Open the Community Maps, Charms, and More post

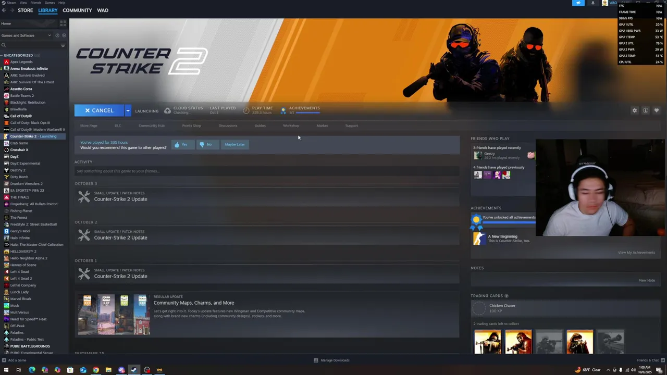[x=194, y=303]
